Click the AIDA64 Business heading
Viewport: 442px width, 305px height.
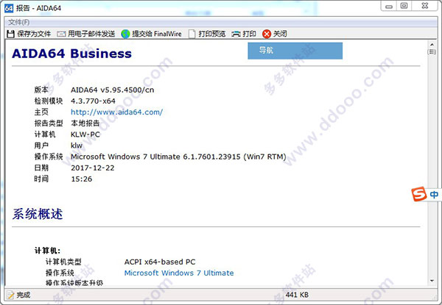tap(72, 54)
